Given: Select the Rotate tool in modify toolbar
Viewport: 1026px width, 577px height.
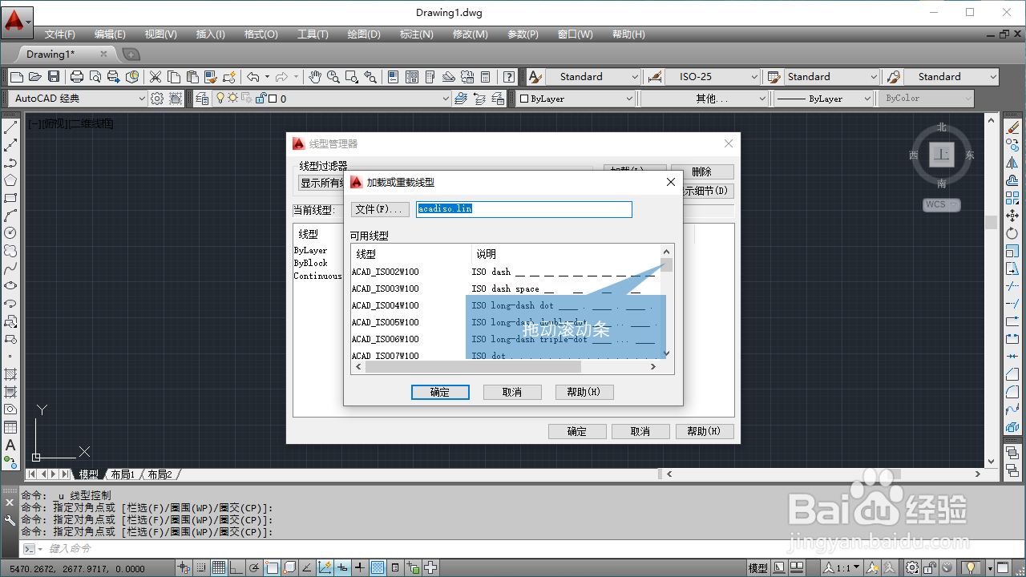Looking at the screenshot, I should [x=1013, y=233].
